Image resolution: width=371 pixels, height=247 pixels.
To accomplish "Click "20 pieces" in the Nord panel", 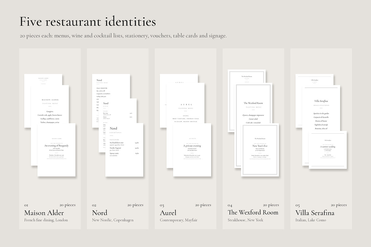I will pyautogui.click(x=135, y=205).
